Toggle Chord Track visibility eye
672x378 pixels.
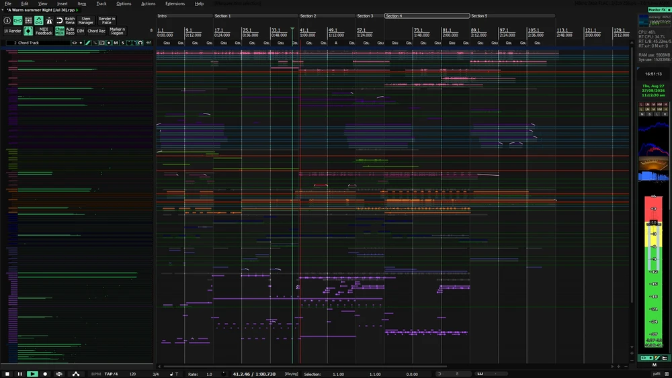pos(75,43)
